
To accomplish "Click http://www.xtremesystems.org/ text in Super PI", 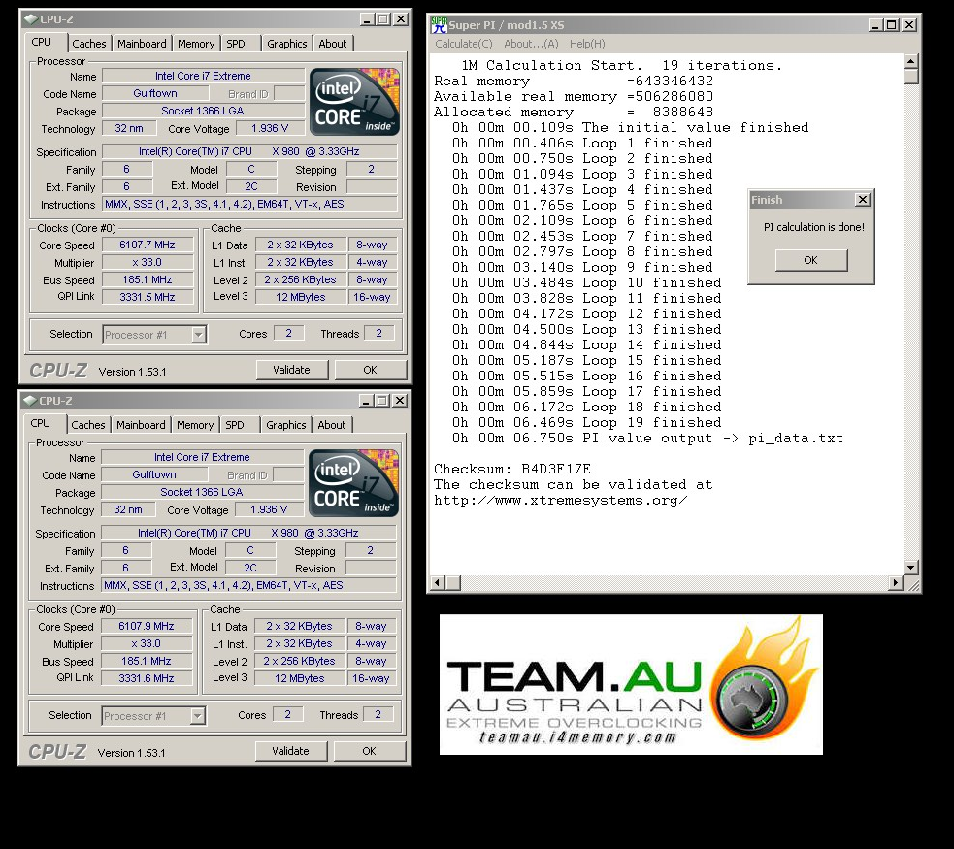I will [560, 501].
